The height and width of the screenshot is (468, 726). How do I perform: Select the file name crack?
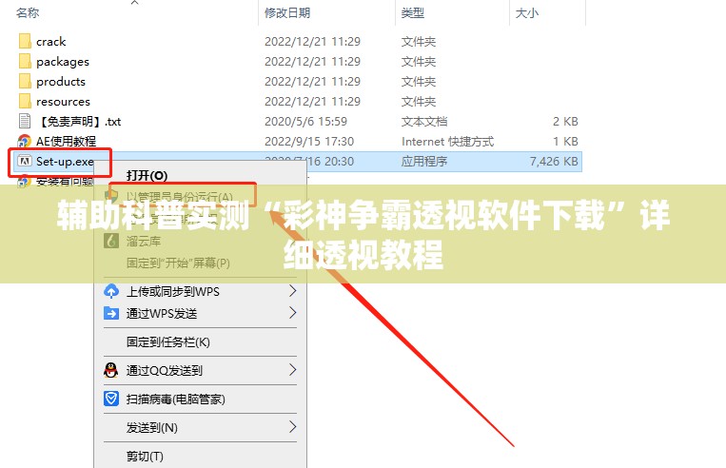click(51, 42)
